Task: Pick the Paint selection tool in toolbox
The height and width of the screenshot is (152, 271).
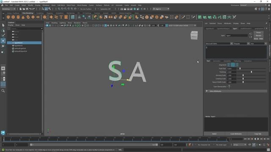Action: 3,35
